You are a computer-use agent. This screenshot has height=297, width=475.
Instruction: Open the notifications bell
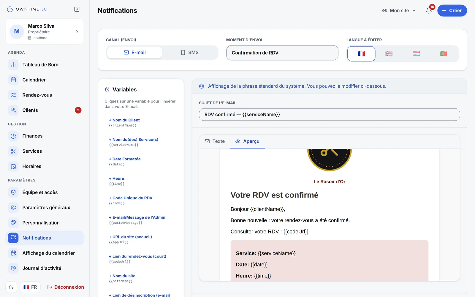[429, 10]
